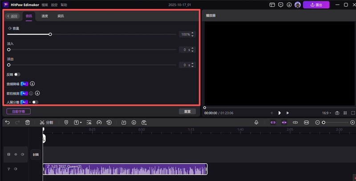Switch to the 速度 speed tab

pos(44,16)
